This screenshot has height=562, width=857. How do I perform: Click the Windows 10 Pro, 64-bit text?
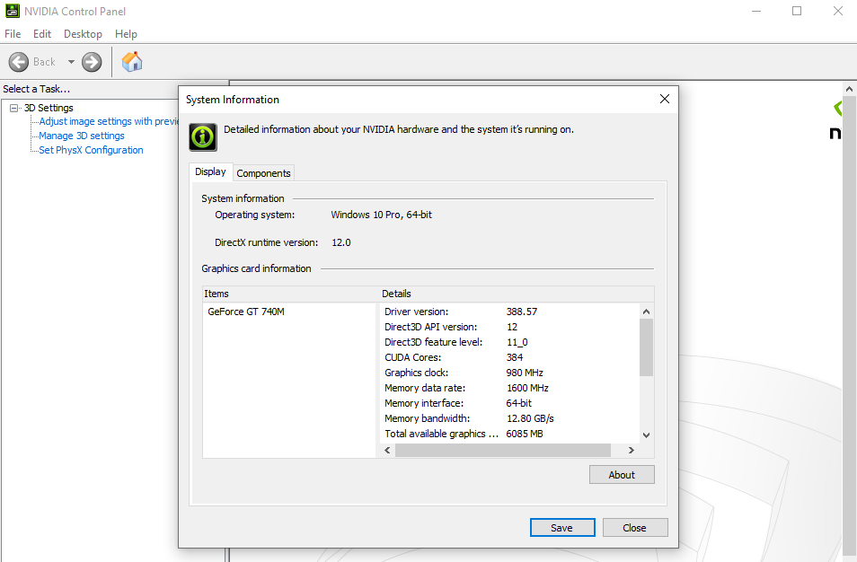coord(381,215)
